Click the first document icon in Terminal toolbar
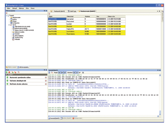Viewport: 167px width, 125px height. pos(49,73)
